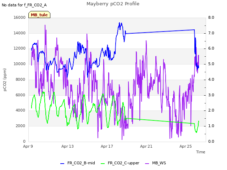Click the 3.0 right axis value
The width and height of the screenshot is (227, 170).
(211, 95)
